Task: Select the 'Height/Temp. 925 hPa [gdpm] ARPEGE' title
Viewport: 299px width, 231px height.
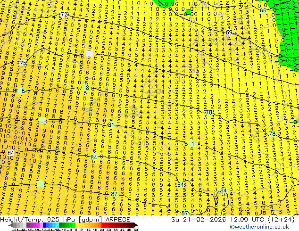Action: click(x=65, y=220)
